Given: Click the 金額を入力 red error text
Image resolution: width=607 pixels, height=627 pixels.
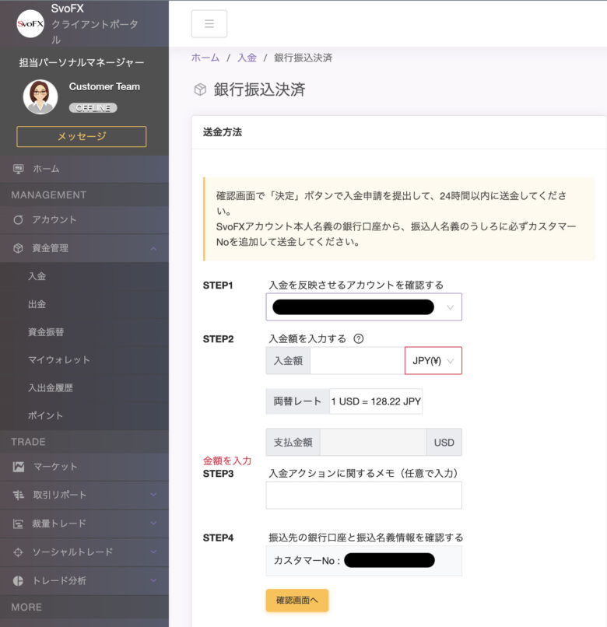Looking at the screenshot, I should [227, 461].
